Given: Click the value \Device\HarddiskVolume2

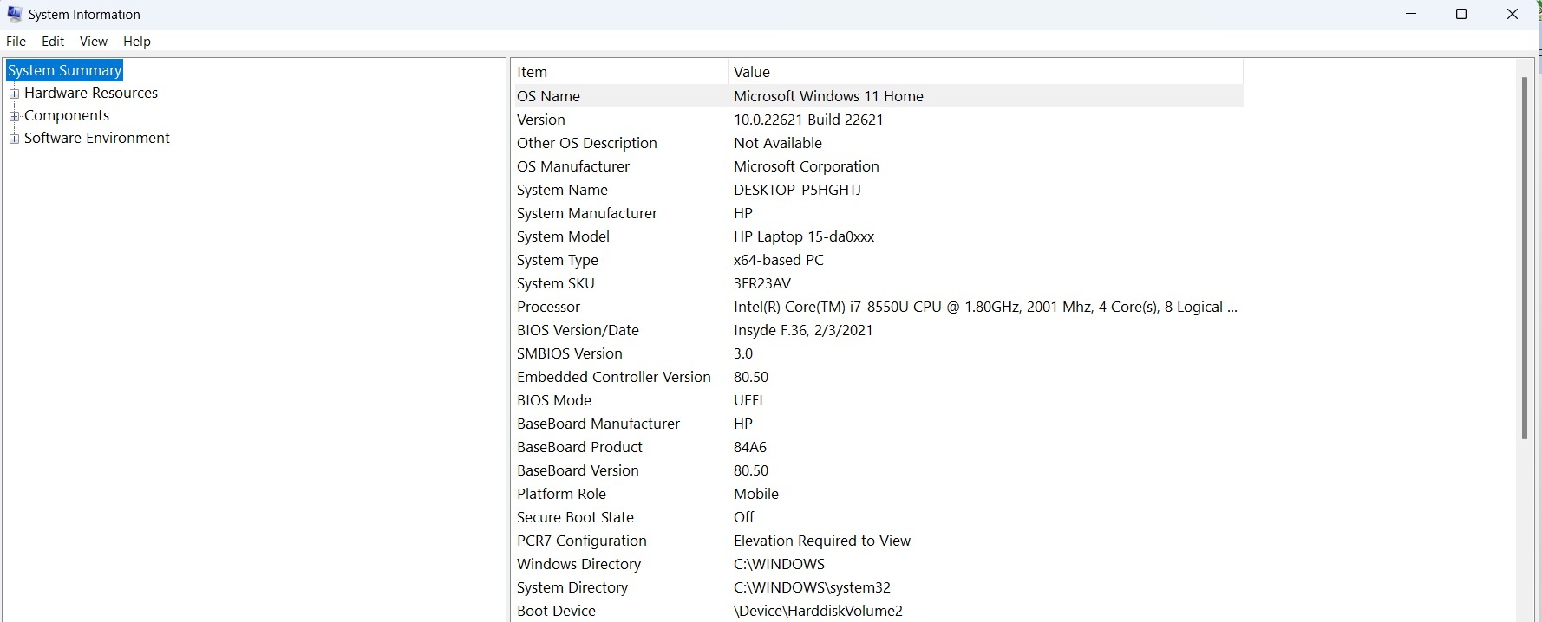Looking at the screenshot, I should tap(818, 611).
